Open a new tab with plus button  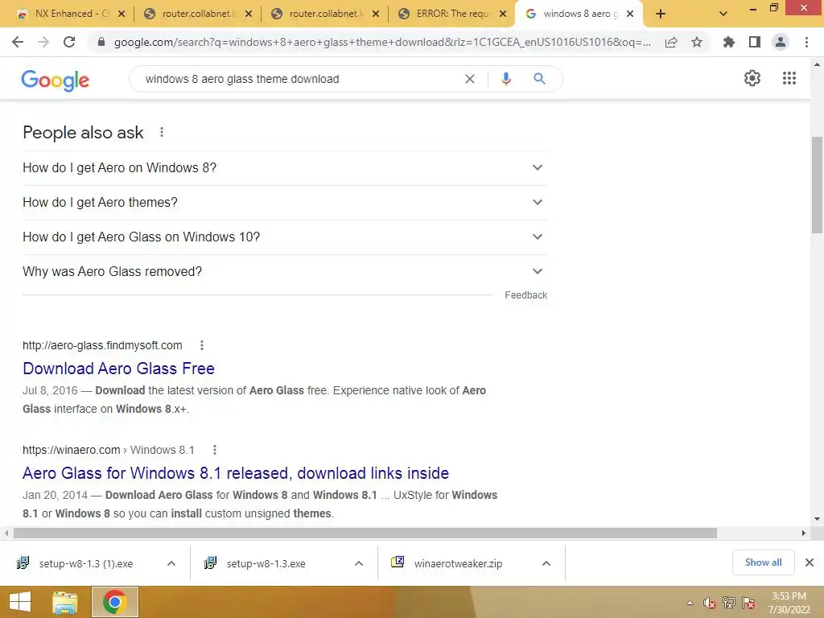click(661, 14)
